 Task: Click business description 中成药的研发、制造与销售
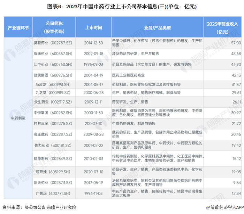tap(134, 123)
